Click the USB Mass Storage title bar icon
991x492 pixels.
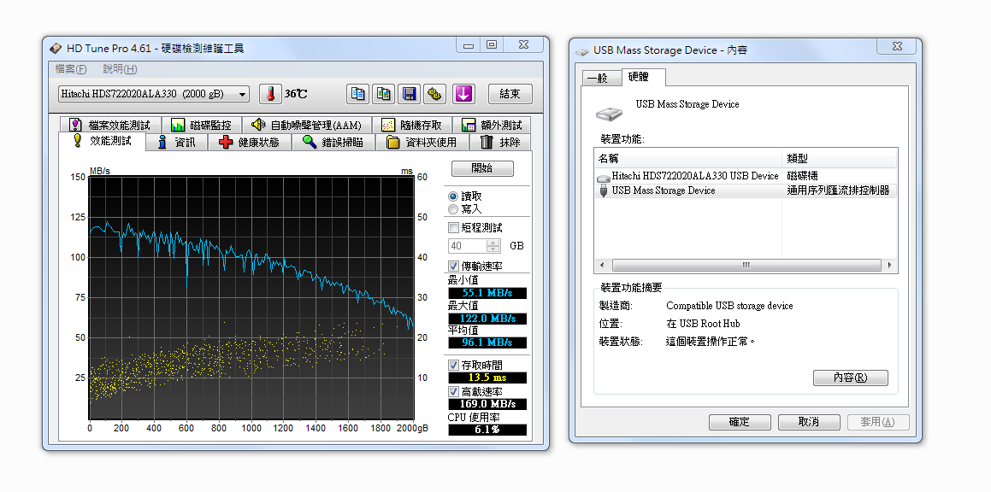[582, 50]
